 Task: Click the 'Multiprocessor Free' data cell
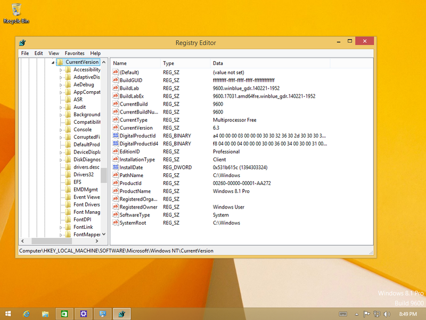234,119
